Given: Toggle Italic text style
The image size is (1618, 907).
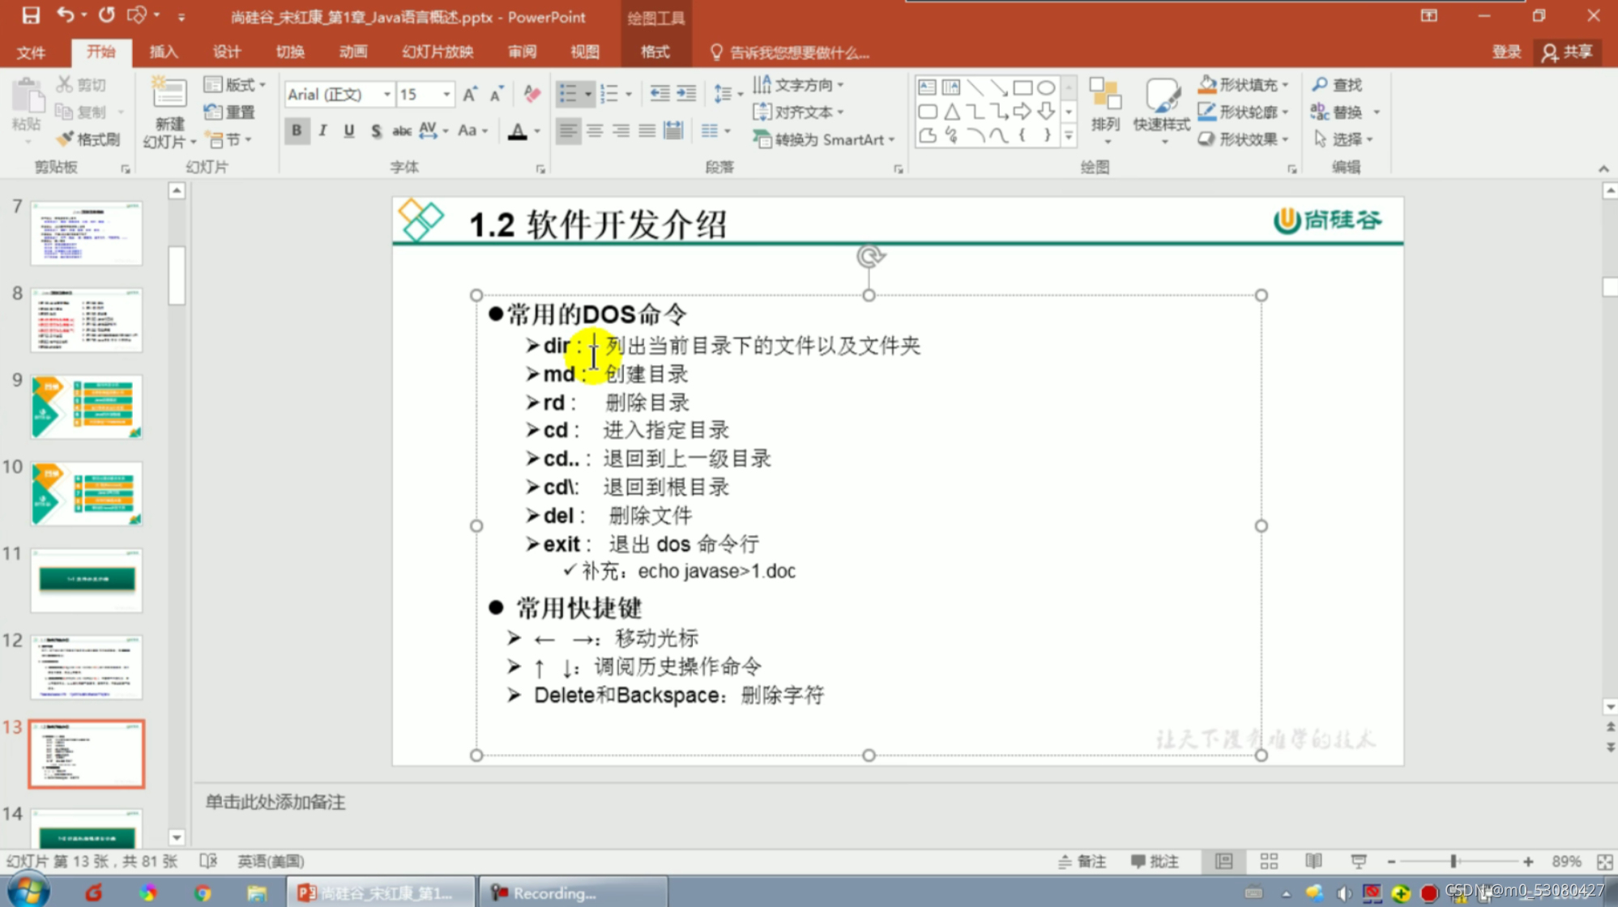Looking at the screenshot, I should 322,130.
